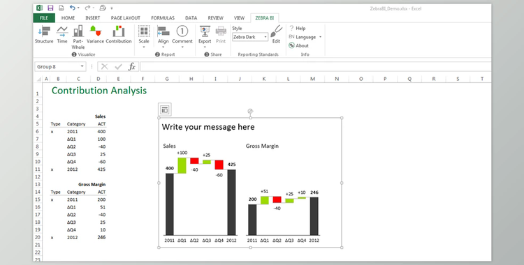Image resolution: width=524 pixels, height=265 pixels.
Task: Switch to the REVIEW tab
Action: click(216, 18)
